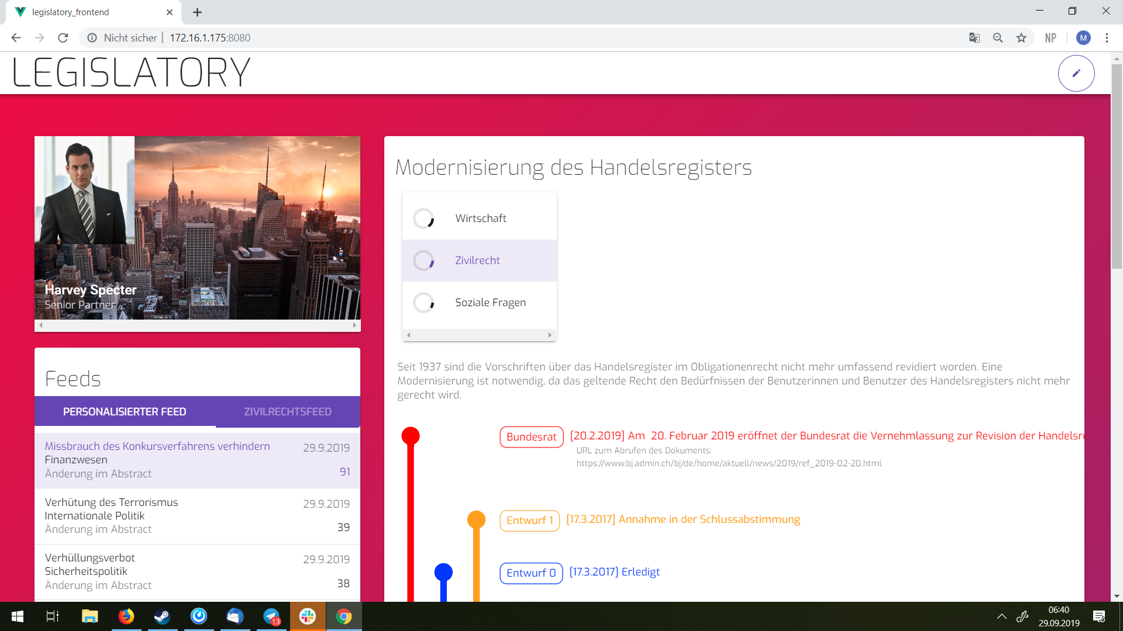1123x631 pixels.
Task: Click the Wirtschaft progress circle icon
Action: coord(423,219)
